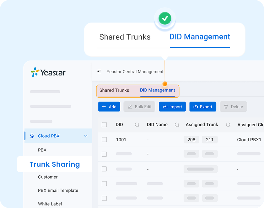The height and width of the screenshot is (208, 264).
Task: Open the PBX Email Template page
Action: [x=58, y=190]
